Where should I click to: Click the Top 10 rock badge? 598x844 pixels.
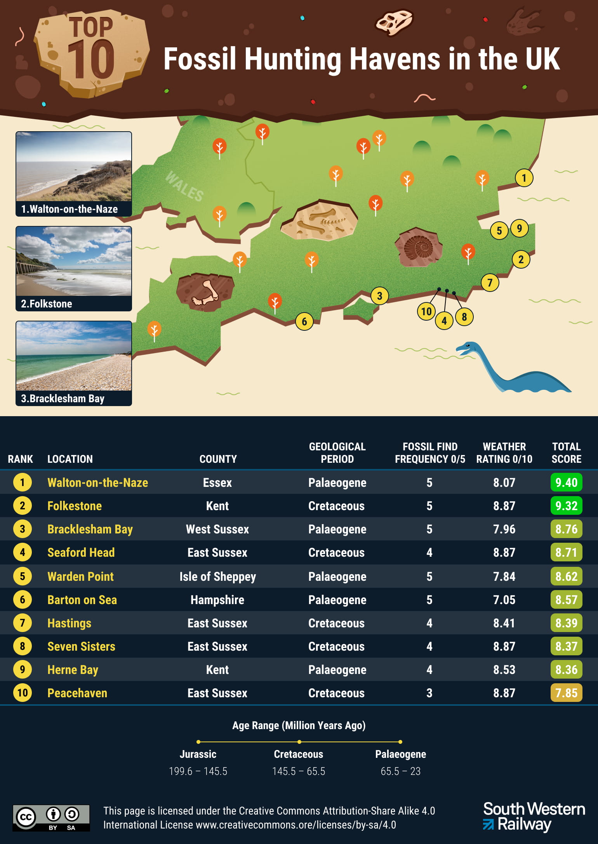(92, 52)
